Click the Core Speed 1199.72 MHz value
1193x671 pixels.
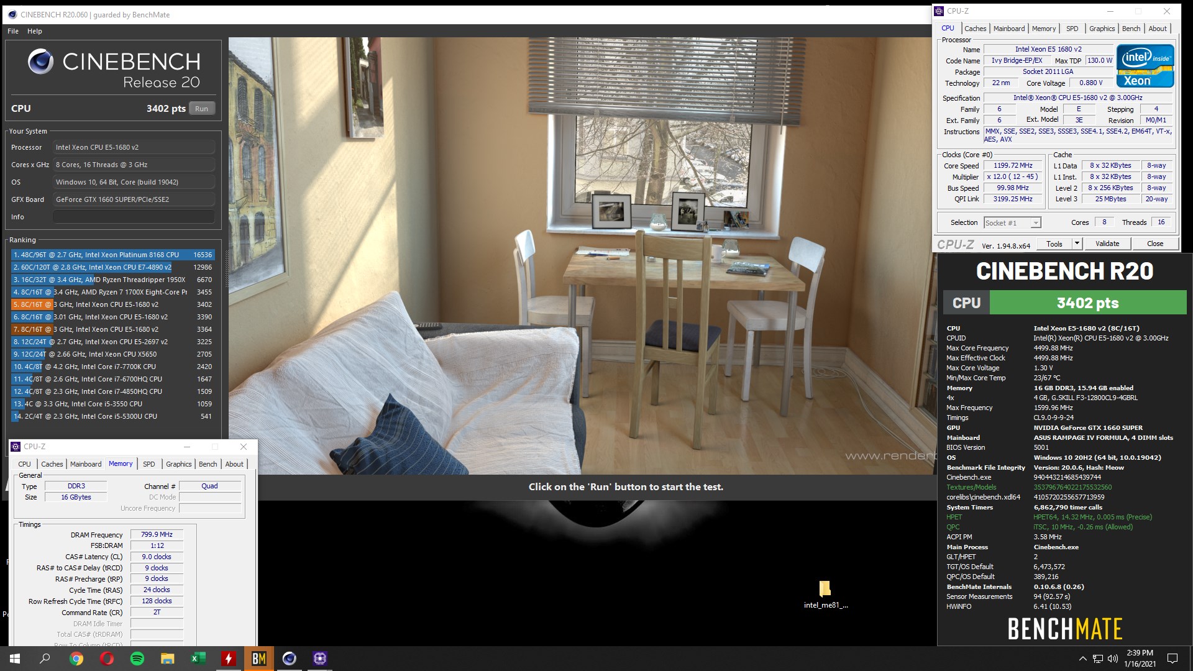coord(1013,166)
